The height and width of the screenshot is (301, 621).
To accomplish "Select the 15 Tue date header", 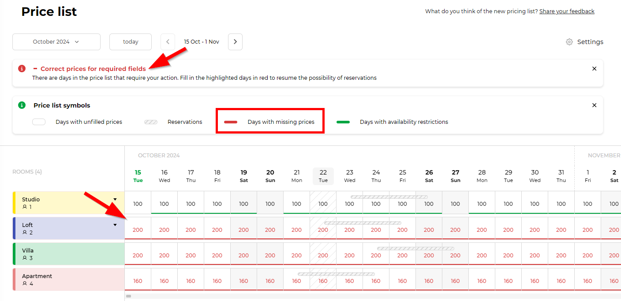I will pyautogui.click(x=138, y=176).
